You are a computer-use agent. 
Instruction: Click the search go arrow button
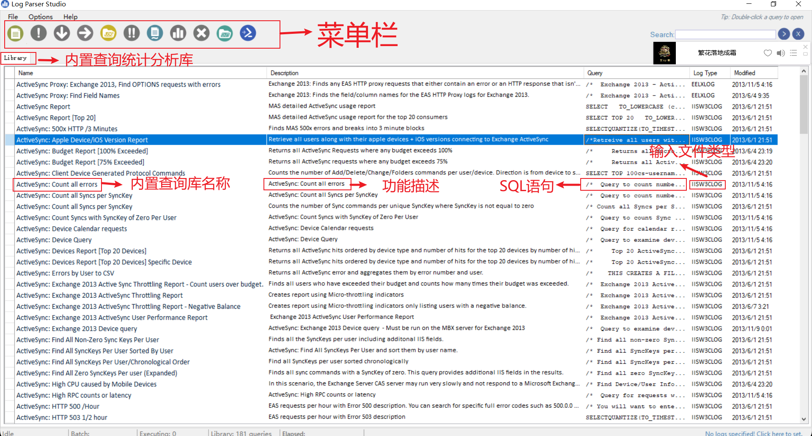(784, 34)
